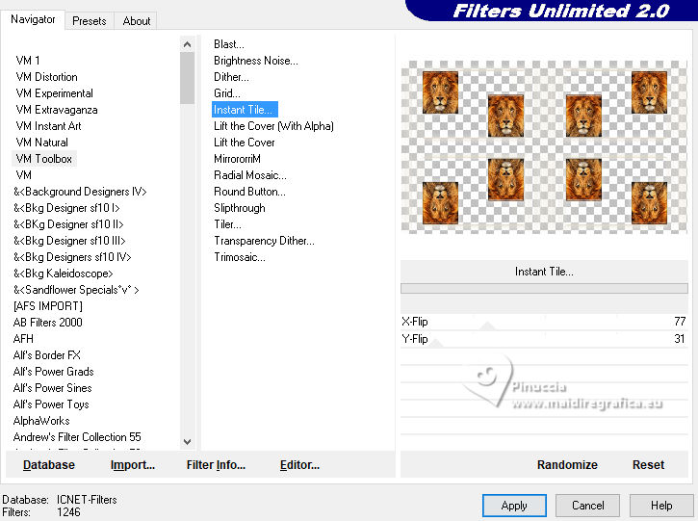698x521 pixels.
Task: Click Randomize to shuffle filter settings
Action: (567, 465)
